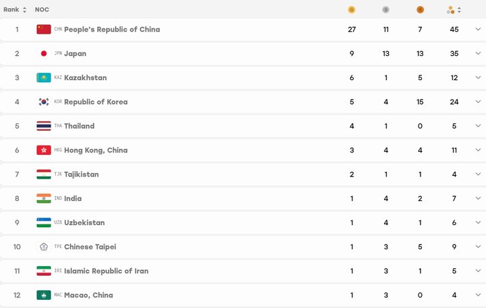
Task: Click the People's Republic of China flag
Action: pyautogui.click(x=44, y=29)
